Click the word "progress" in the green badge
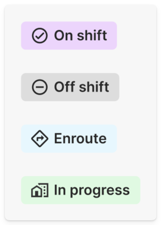Viewport: 161px width, 225px height. (100, 191)
